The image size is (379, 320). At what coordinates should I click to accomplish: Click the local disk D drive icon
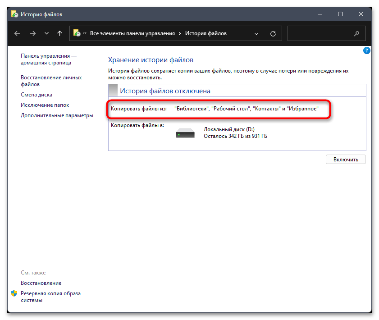185,133
